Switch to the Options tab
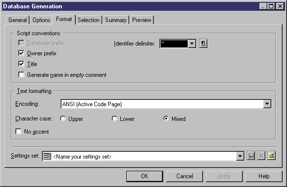This screenshot has height=187, width=287. (x=41, y=20)
